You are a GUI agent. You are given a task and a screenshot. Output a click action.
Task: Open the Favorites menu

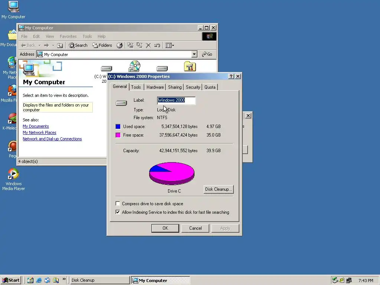pos(68,36)
